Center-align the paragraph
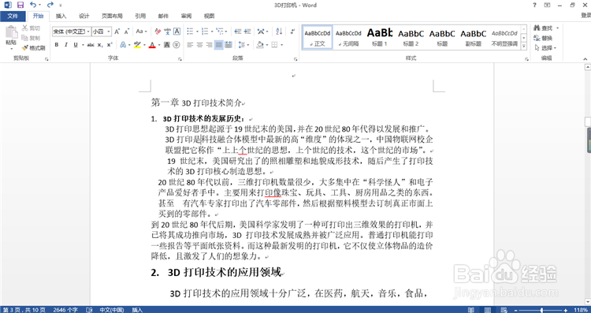 click(200, 45)
